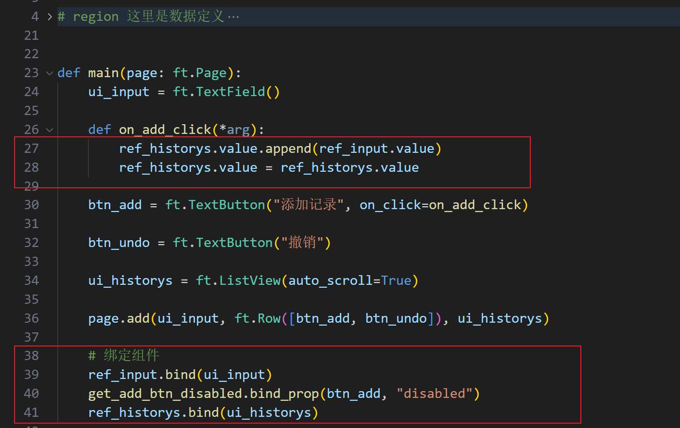The image size is (680, 428).
Task: Click the "撤销" string on btn_undo line
Action: pos(301,242)
